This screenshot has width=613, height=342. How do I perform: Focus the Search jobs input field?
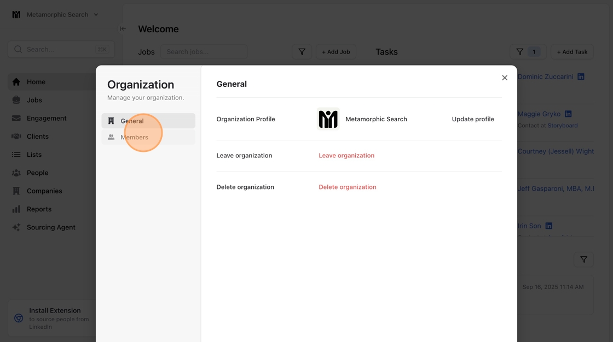(204, 52)
